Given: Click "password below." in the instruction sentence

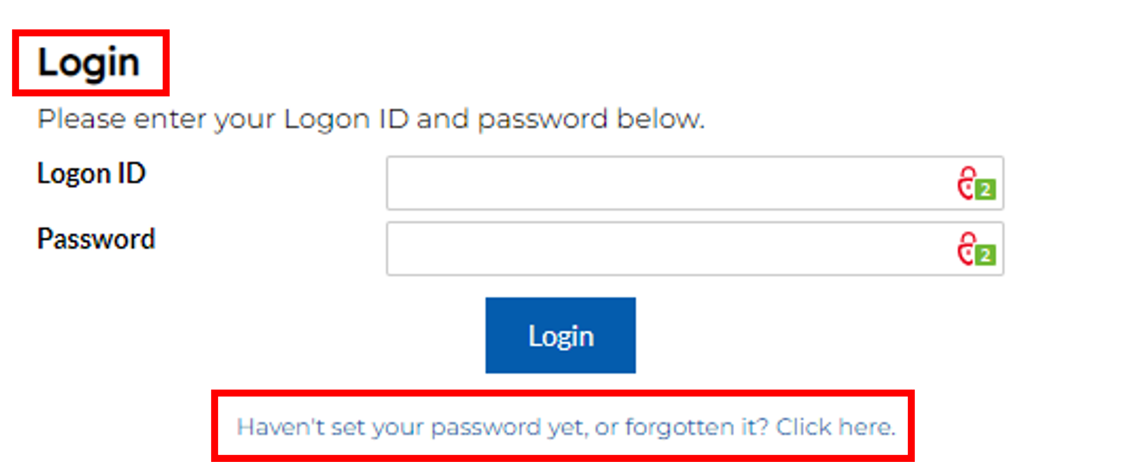Looking at the screenshot, I should (x=591, y=119).
